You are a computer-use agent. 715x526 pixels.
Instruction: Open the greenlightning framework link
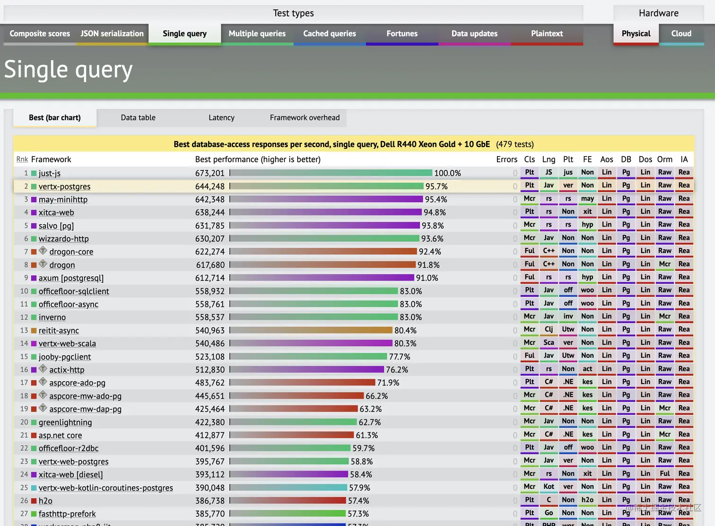pyautogui.click(x=65, y=422)
